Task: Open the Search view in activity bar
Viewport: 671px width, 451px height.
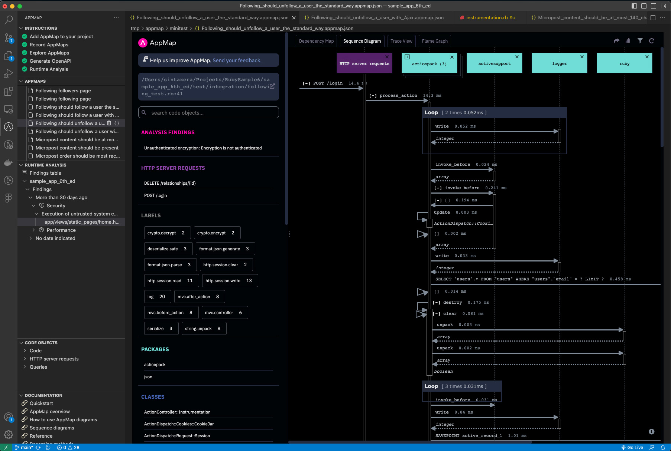Action: pos(9,20)
